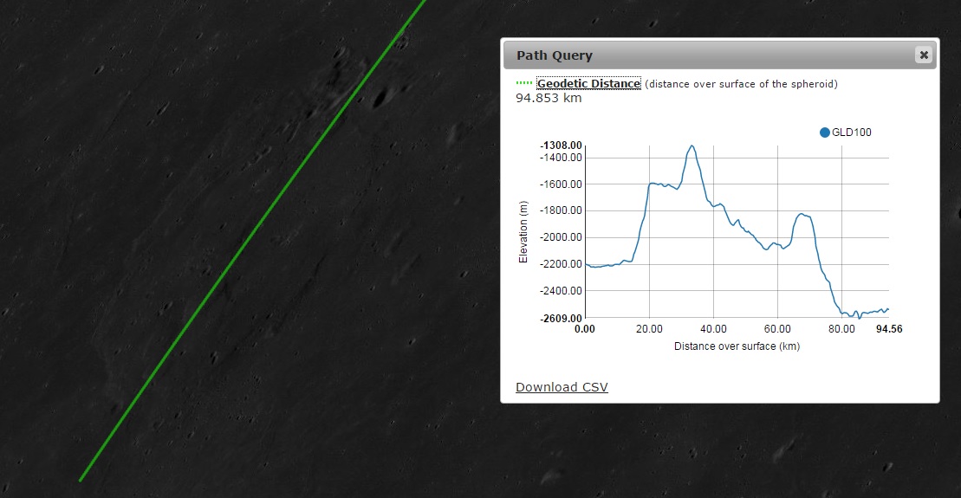Click the 80.00 x-axis tick label

(x=841, y=329)
